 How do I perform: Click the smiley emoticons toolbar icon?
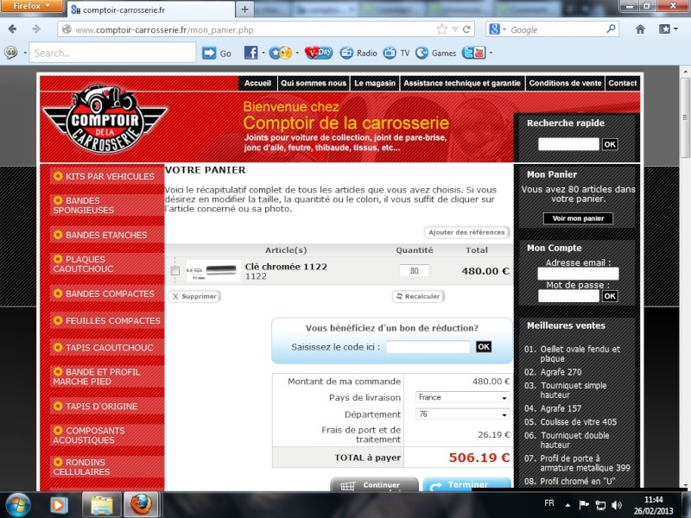(282, 53)
